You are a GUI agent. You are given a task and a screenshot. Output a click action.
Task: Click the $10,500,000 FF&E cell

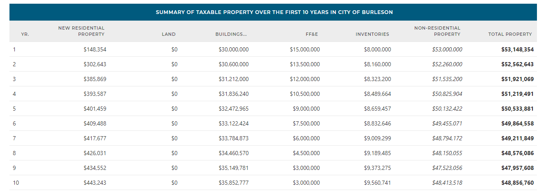pos(304,94)
